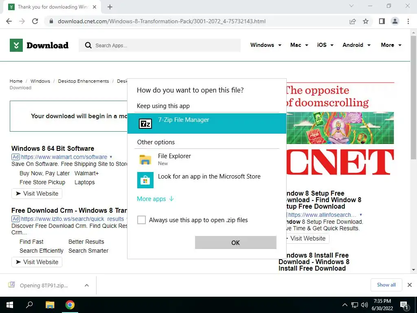Open Chrome three-dot menu
Viewport: 417px width, 313px height.
408,21
